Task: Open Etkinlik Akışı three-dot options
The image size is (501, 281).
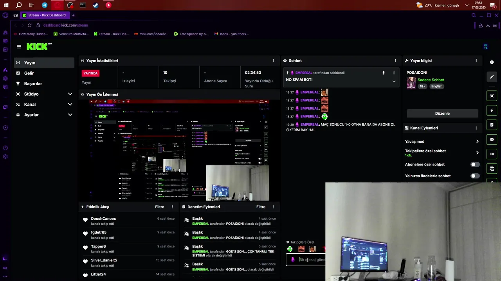Action: pos(172,207)
